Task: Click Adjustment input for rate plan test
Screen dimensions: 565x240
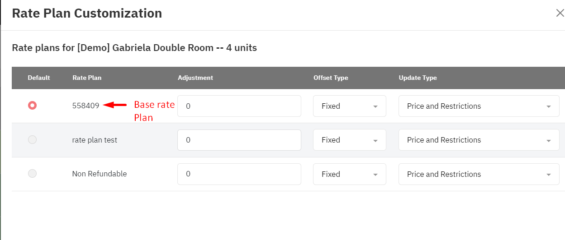Action: tap(239, 140)
